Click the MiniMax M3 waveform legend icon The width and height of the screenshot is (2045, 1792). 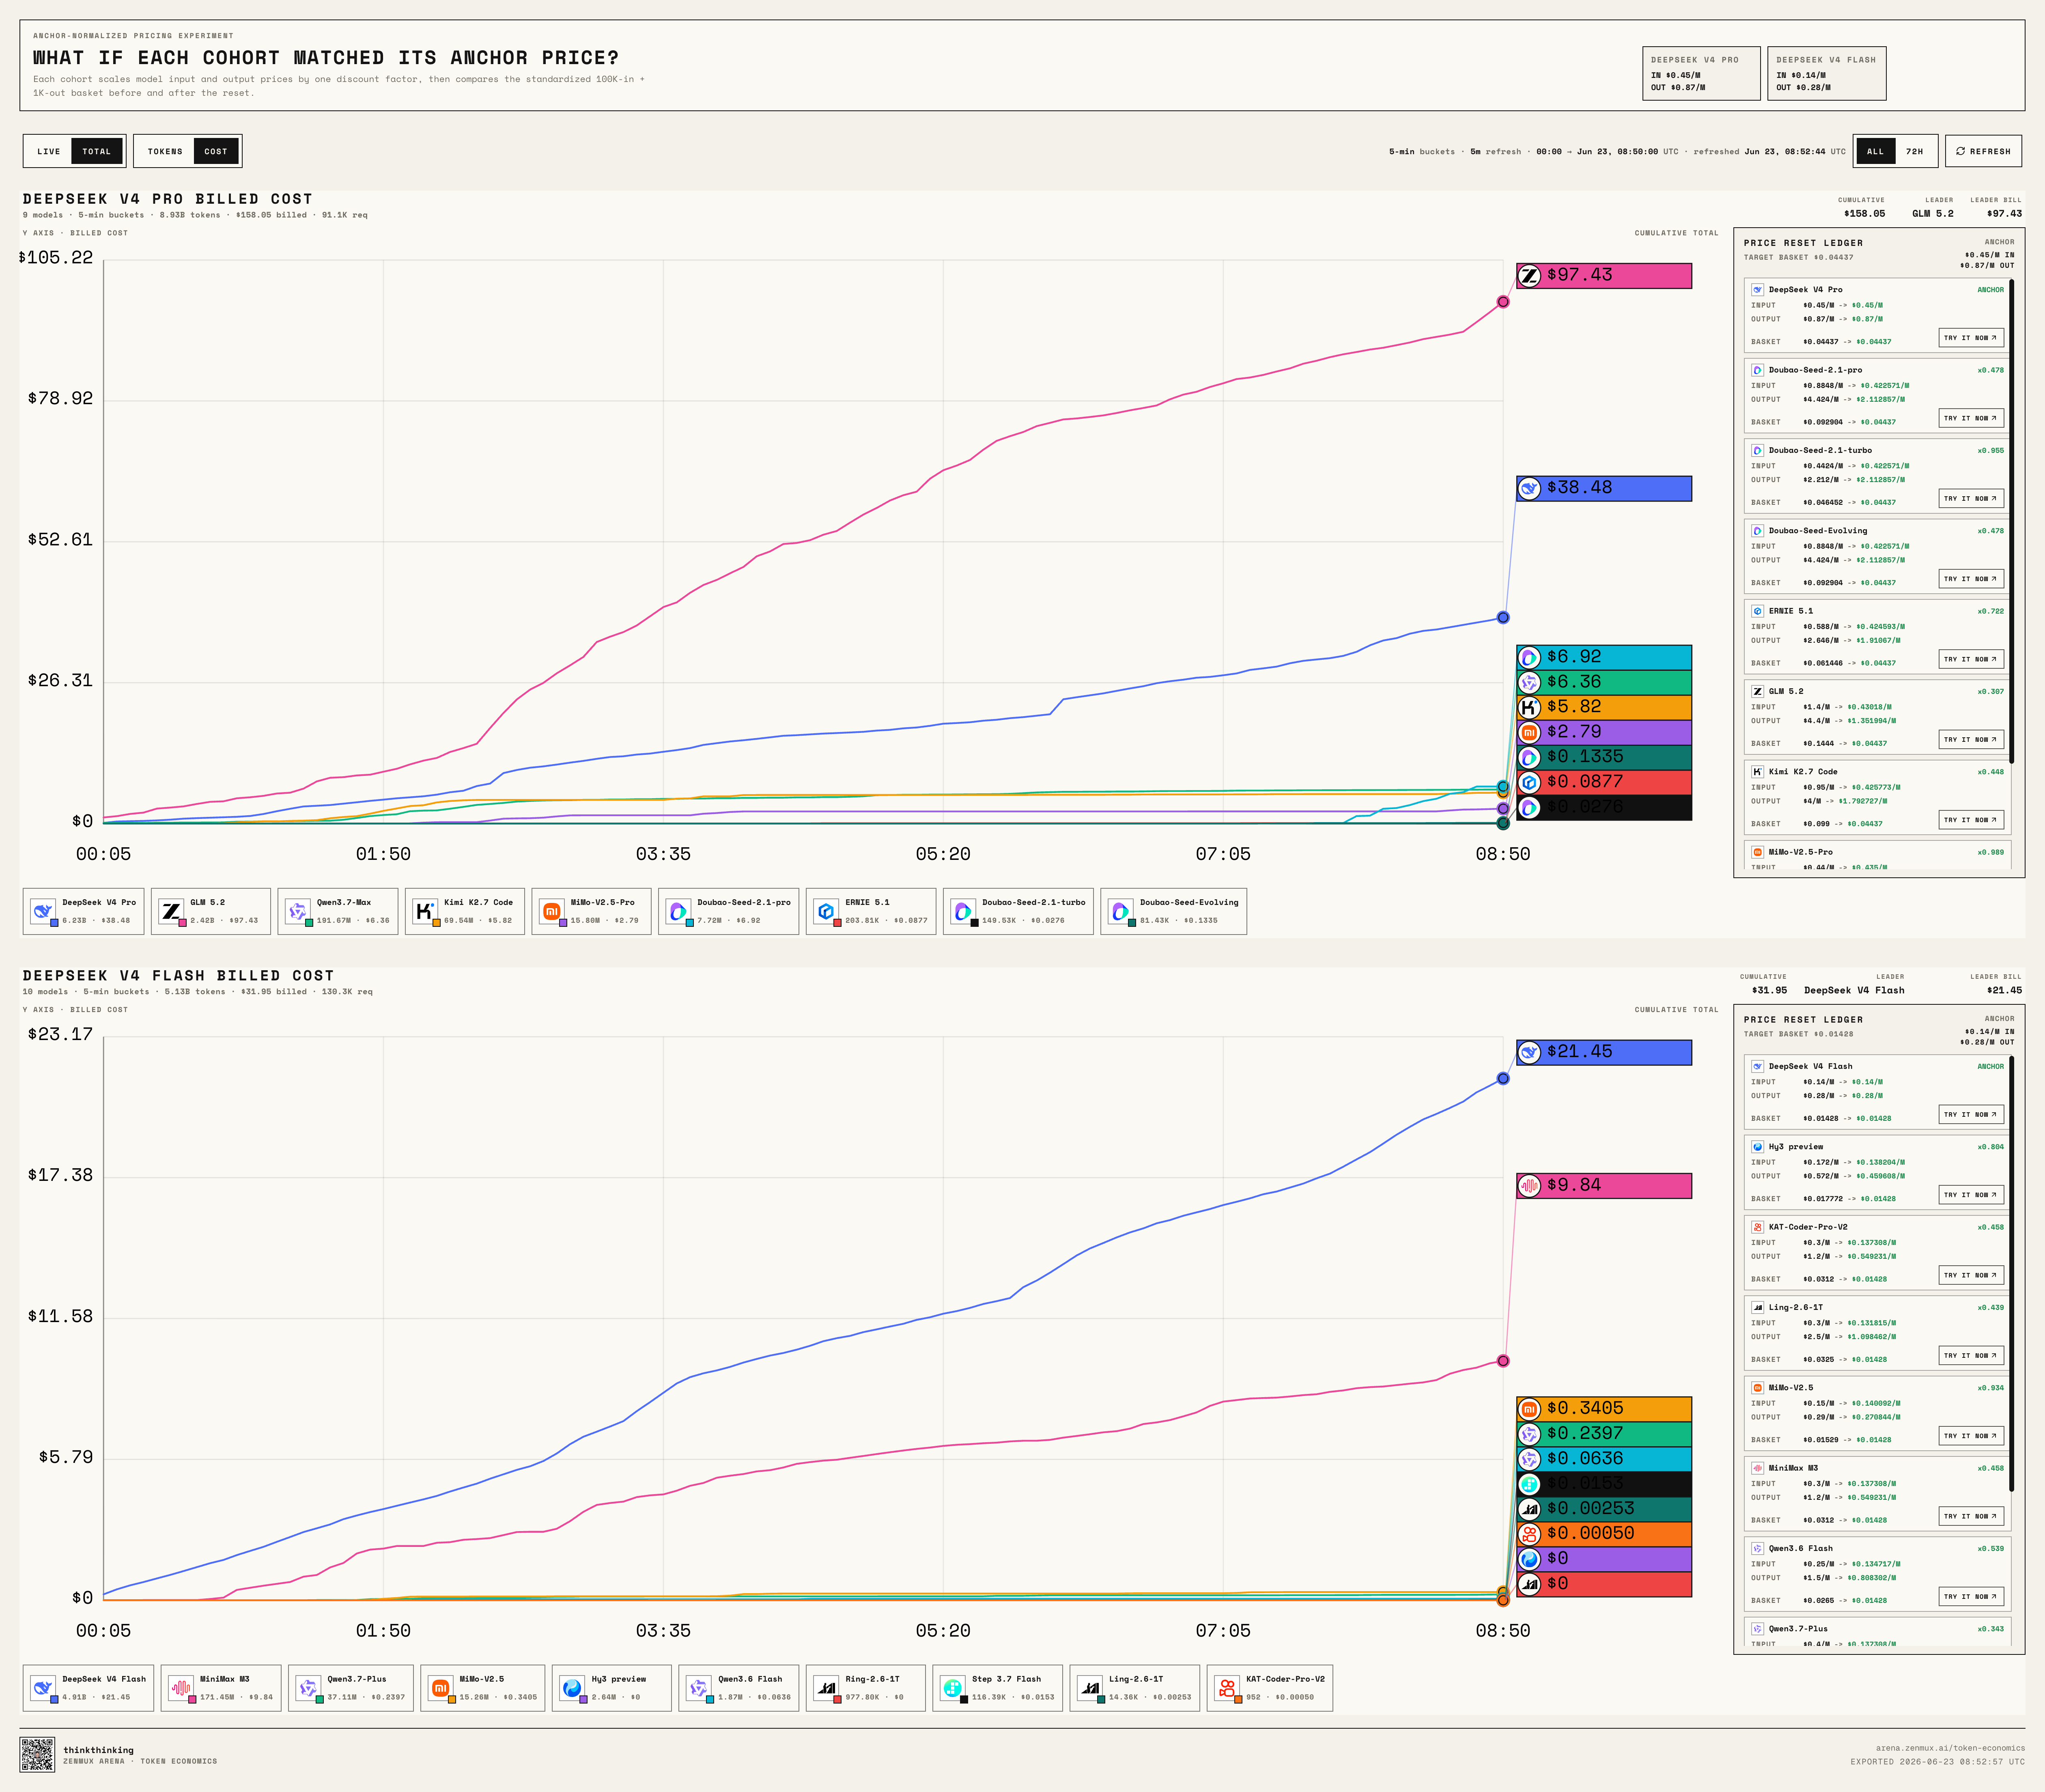point(180,1688)
